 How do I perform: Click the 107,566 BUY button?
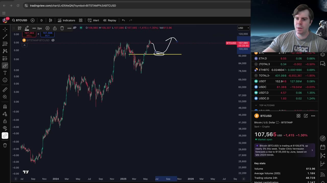[x=48, y=34]
